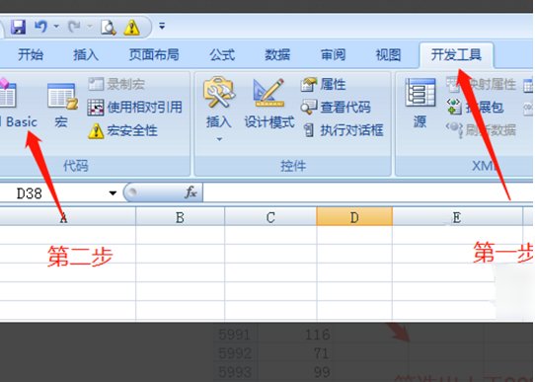
Task: Click 执行对话框
Action: coord(344,130)
